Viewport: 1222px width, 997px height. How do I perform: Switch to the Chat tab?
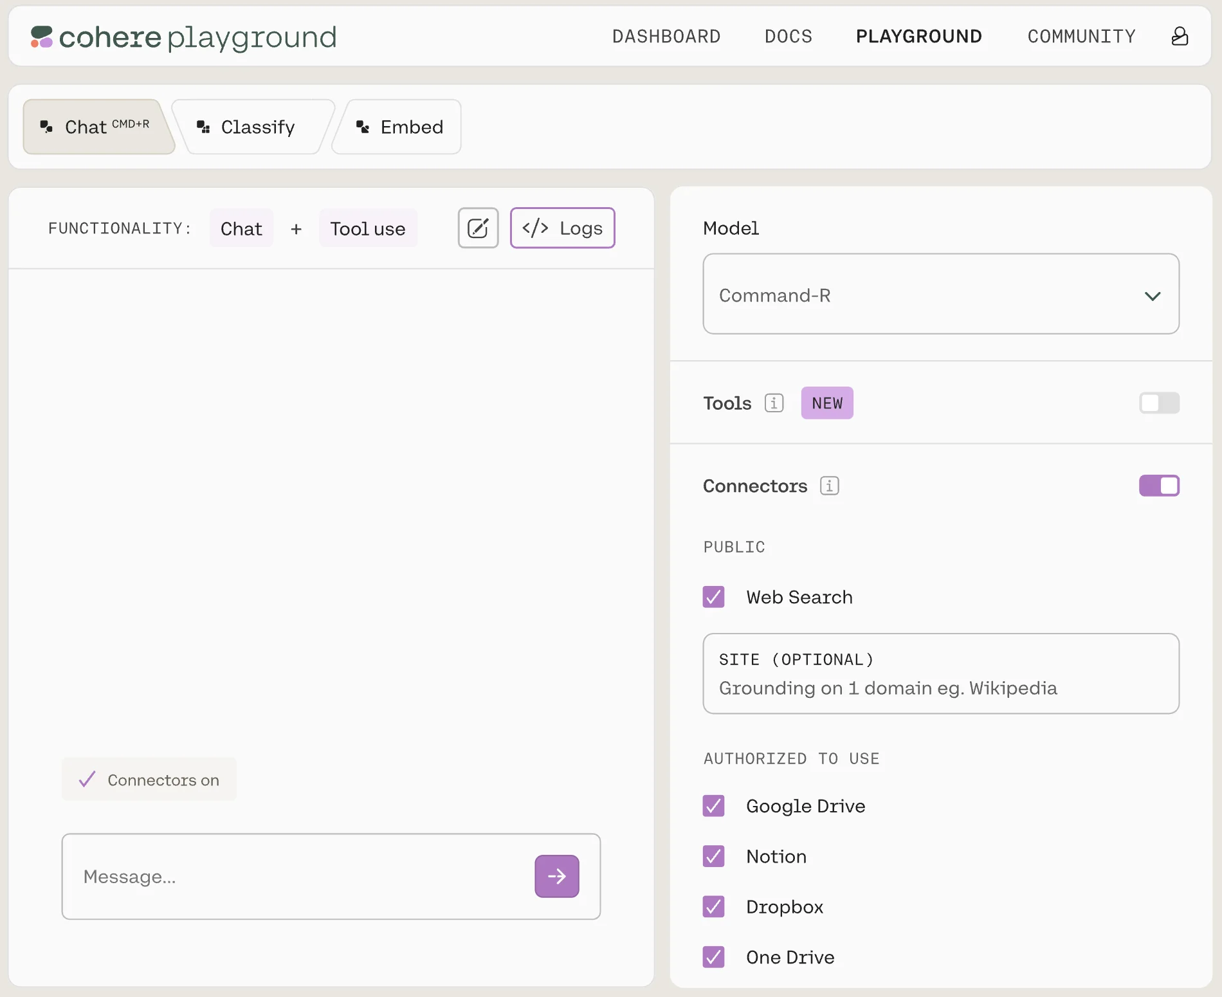[x=98, y=127]
